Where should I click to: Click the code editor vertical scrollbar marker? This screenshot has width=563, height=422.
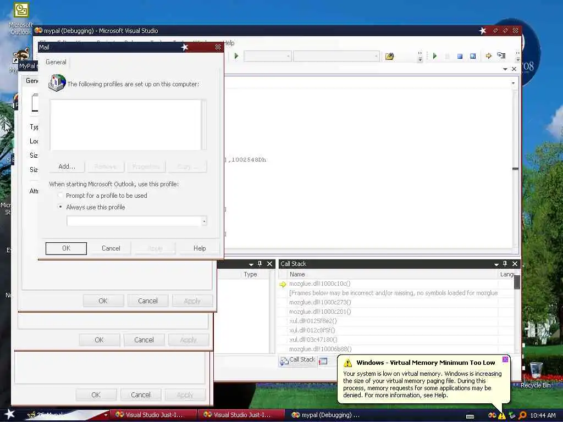tap(516, 169)
